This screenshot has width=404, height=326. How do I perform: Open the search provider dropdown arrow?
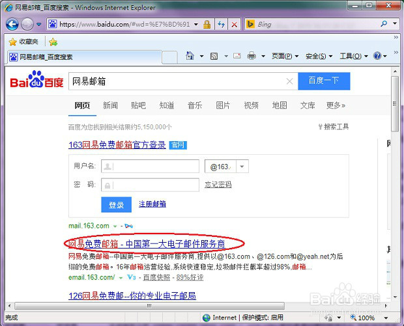395,23
